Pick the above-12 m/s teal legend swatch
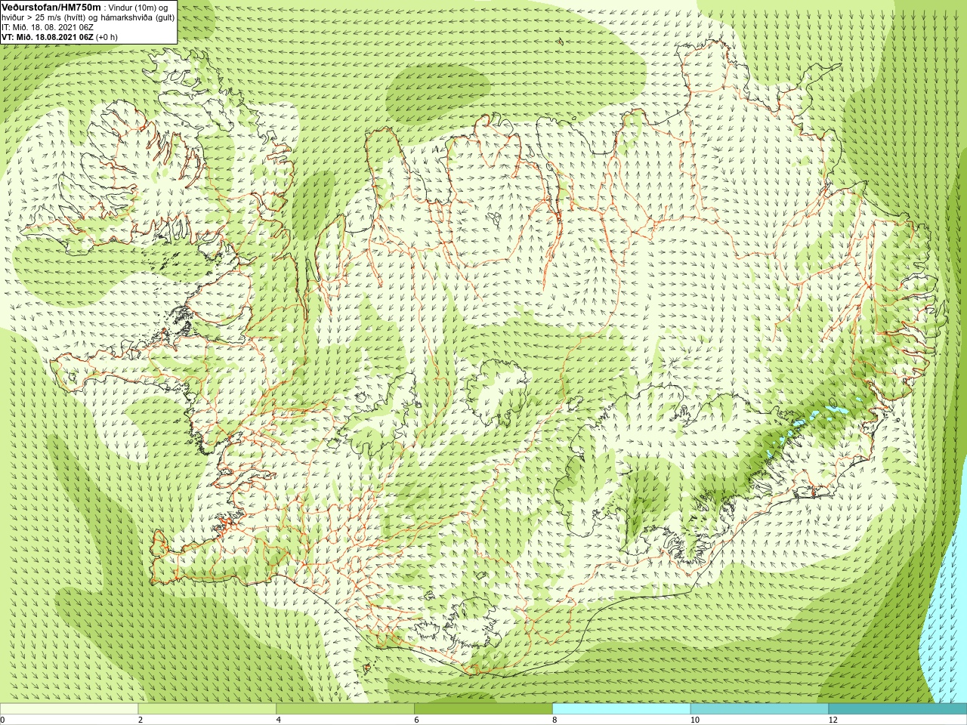 [x=897, y=708]
